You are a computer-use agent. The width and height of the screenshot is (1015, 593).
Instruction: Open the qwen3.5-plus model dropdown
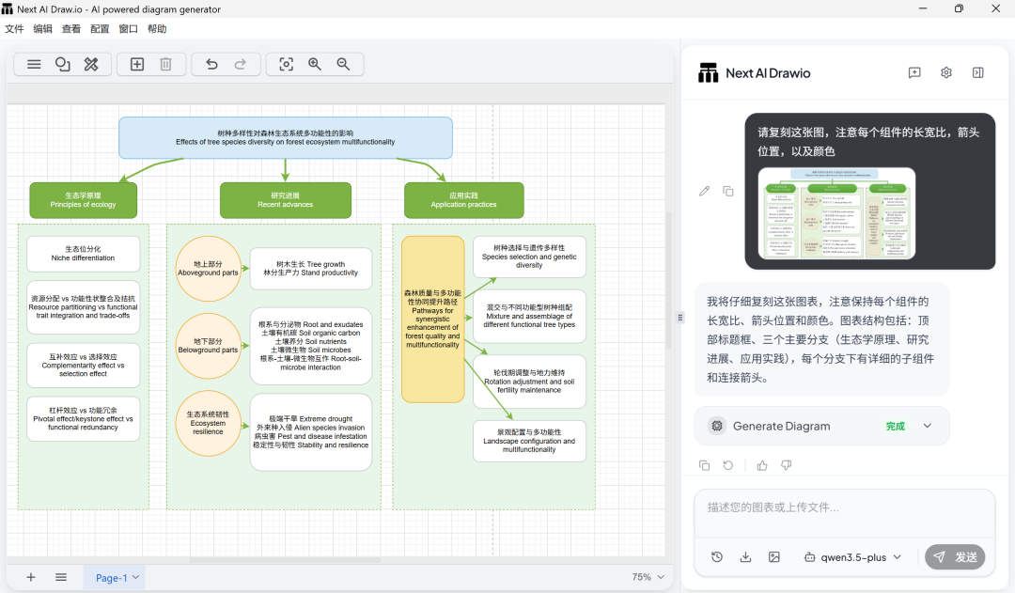[852, 556]
